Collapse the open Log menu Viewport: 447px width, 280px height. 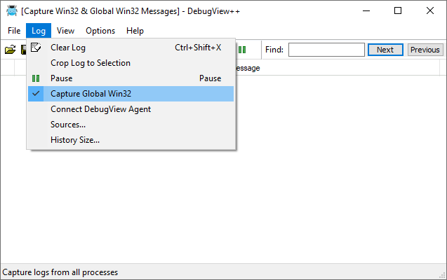coord(39,31)
